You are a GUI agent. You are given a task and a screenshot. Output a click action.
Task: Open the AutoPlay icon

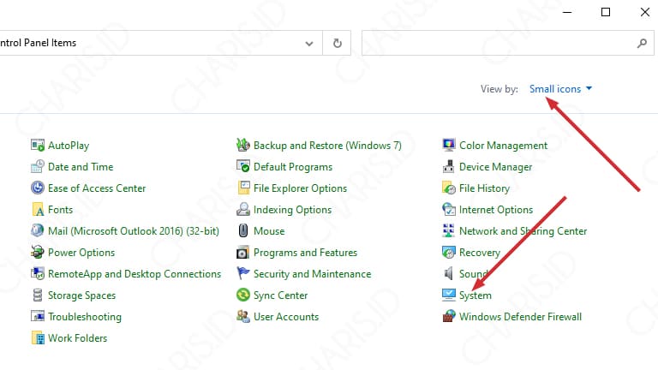[x=38, y=146]
